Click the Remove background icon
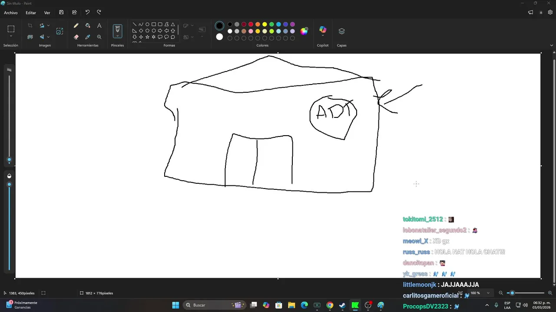This screenshot has height=312, width=556. click(x=30, y=37)
